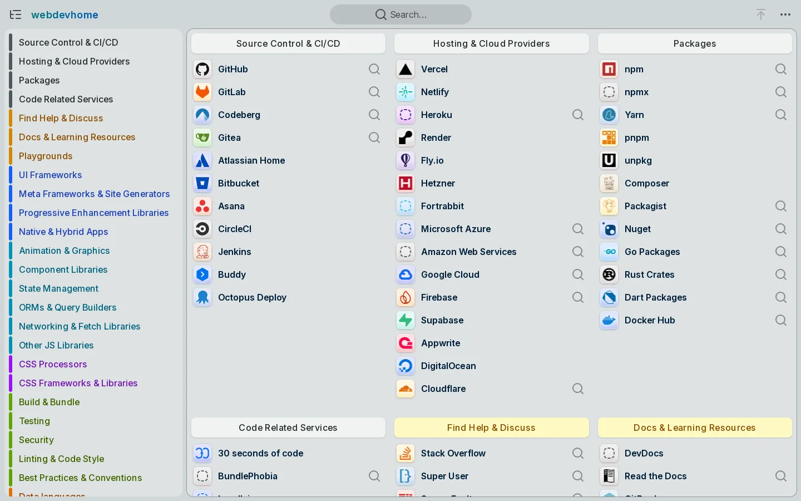This screenshot has height=501, width=801.
Task: Click the Jenkins icon
Action: point(202,252)
